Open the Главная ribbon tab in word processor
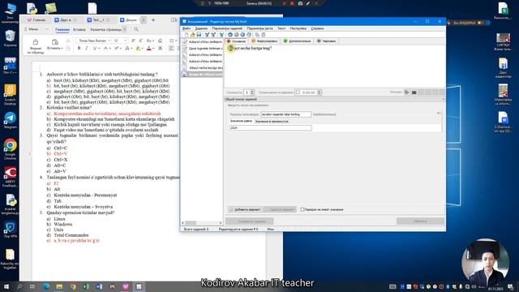Image resolution: width=519 pixels, height=292 pixels. click(x=62, y=30)
